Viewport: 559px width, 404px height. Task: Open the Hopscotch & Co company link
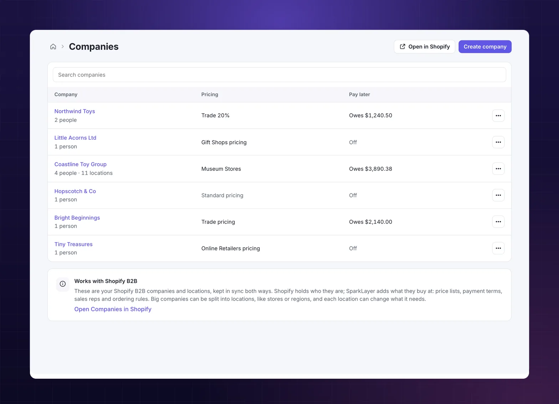coord(75,191)
